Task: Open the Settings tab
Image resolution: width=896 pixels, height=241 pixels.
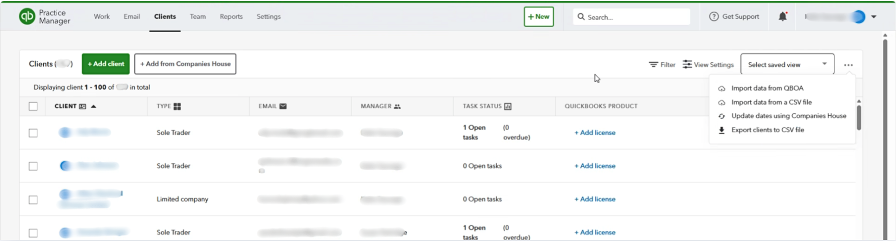Action: click(268, 16)
